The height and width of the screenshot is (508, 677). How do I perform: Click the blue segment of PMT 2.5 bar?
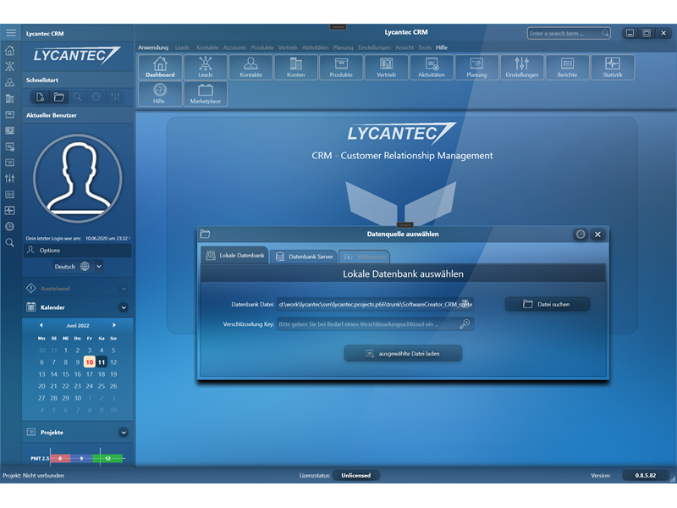81,458
